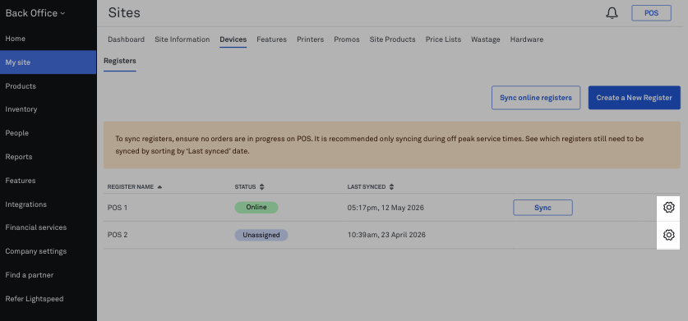Open the Features tab in Sites

click(x=271, y=39)
